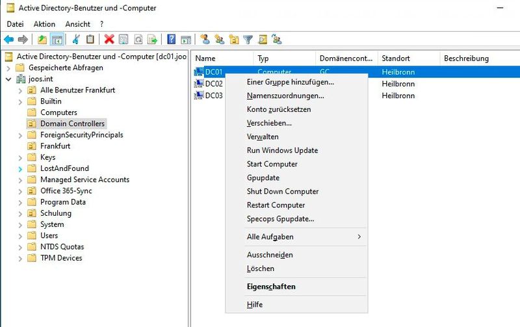Select Run Windows Update menu entry
The width and height of the screenshot is (520, 327).
coord(296,150)
